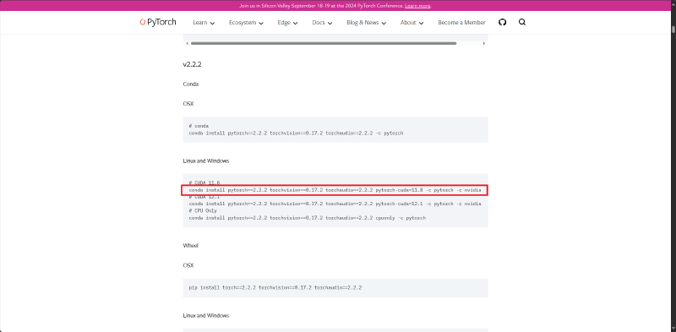Click the CUDA 12.1 conda install command
Screen dimensions: 676x332
pos(335,204)
